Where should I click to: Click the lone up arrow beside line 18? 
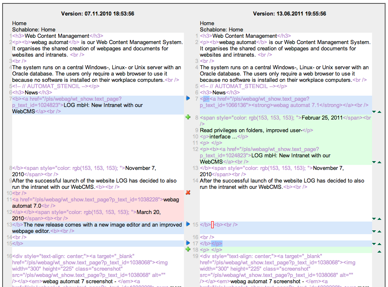379,251
